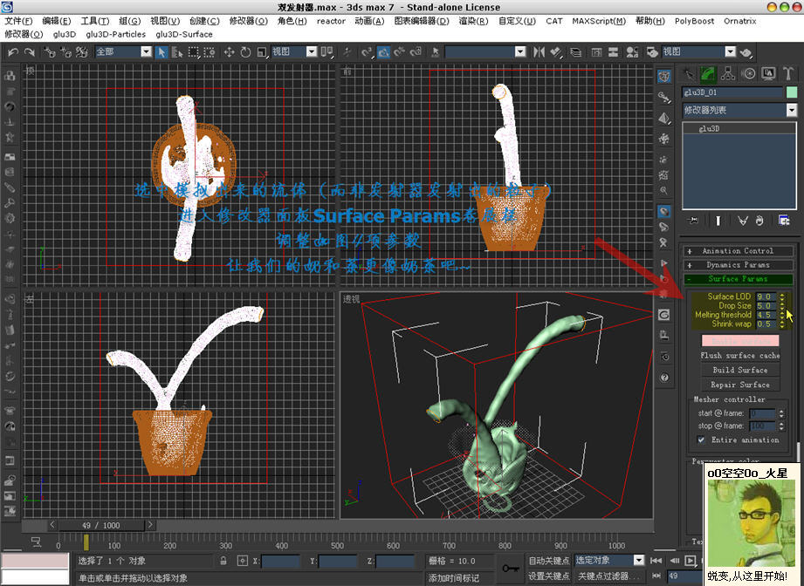This screenshot has height=586, width=804.
Task: Open the glu3D-Particles menu
Action: [x=116, y=34]
